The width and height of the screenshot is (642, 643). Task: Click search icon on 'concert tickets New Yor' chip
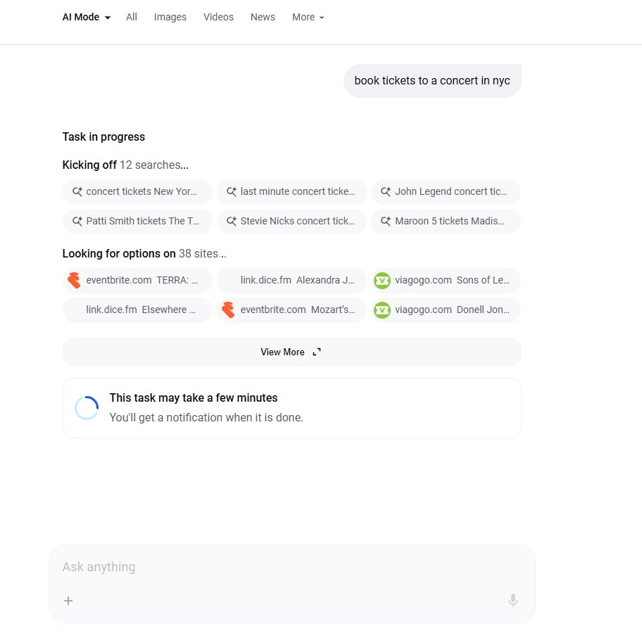pyautogui.click(x=77, y=191)
